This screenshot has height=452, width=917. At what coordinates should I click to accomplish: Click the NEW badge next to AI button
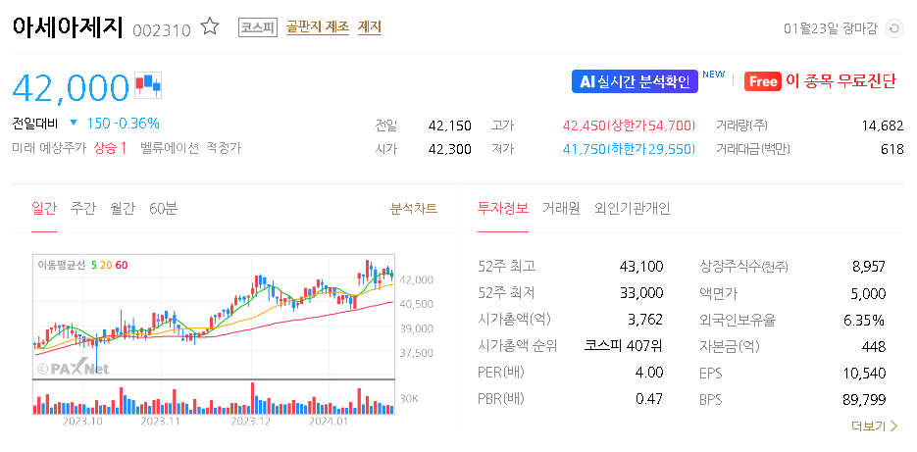click(713, 75)
